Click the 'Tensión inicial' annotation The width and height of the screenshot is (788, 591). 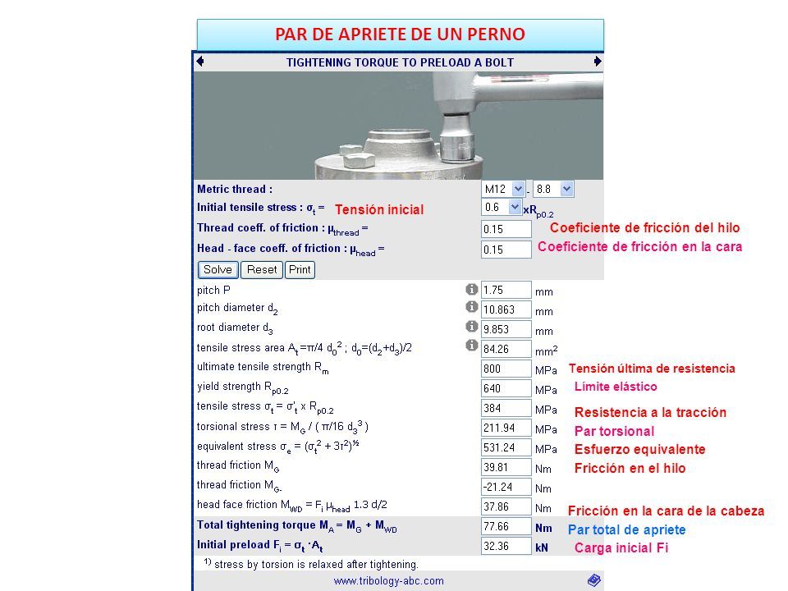379,209
